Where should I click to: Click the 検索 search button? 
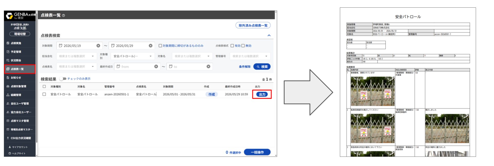tap(262, 67)
